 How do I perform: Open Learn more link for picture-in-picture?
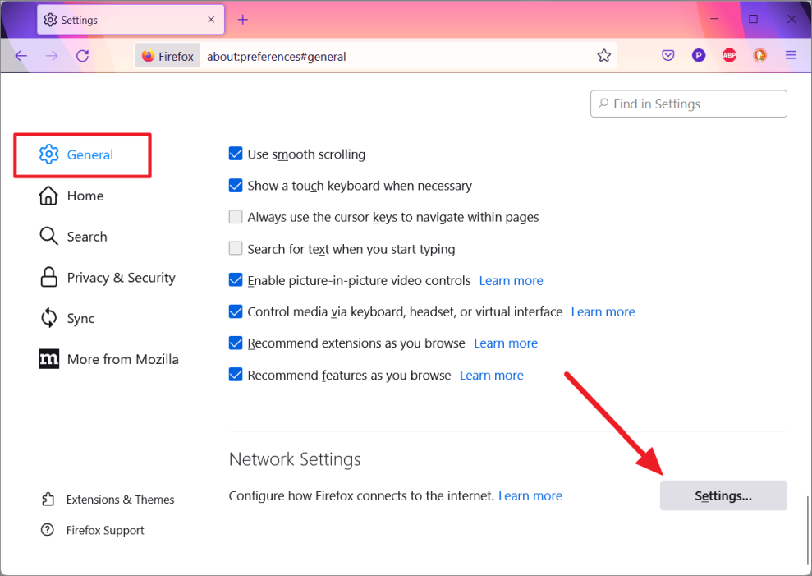coord(512,280)
